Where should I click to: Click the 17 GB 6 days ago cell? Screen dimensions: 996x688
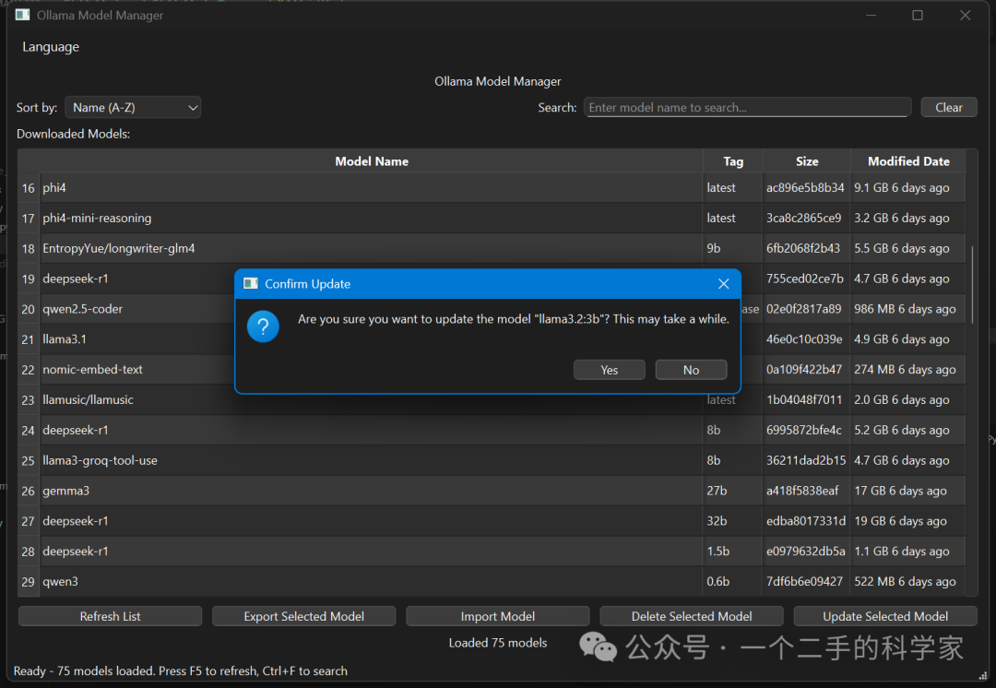pyautogui.click(x=908, y=491)
